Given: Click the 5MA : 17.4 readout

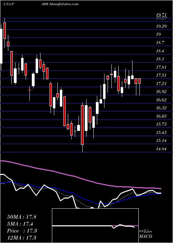Looking at the screenshot, I should 20,224.
